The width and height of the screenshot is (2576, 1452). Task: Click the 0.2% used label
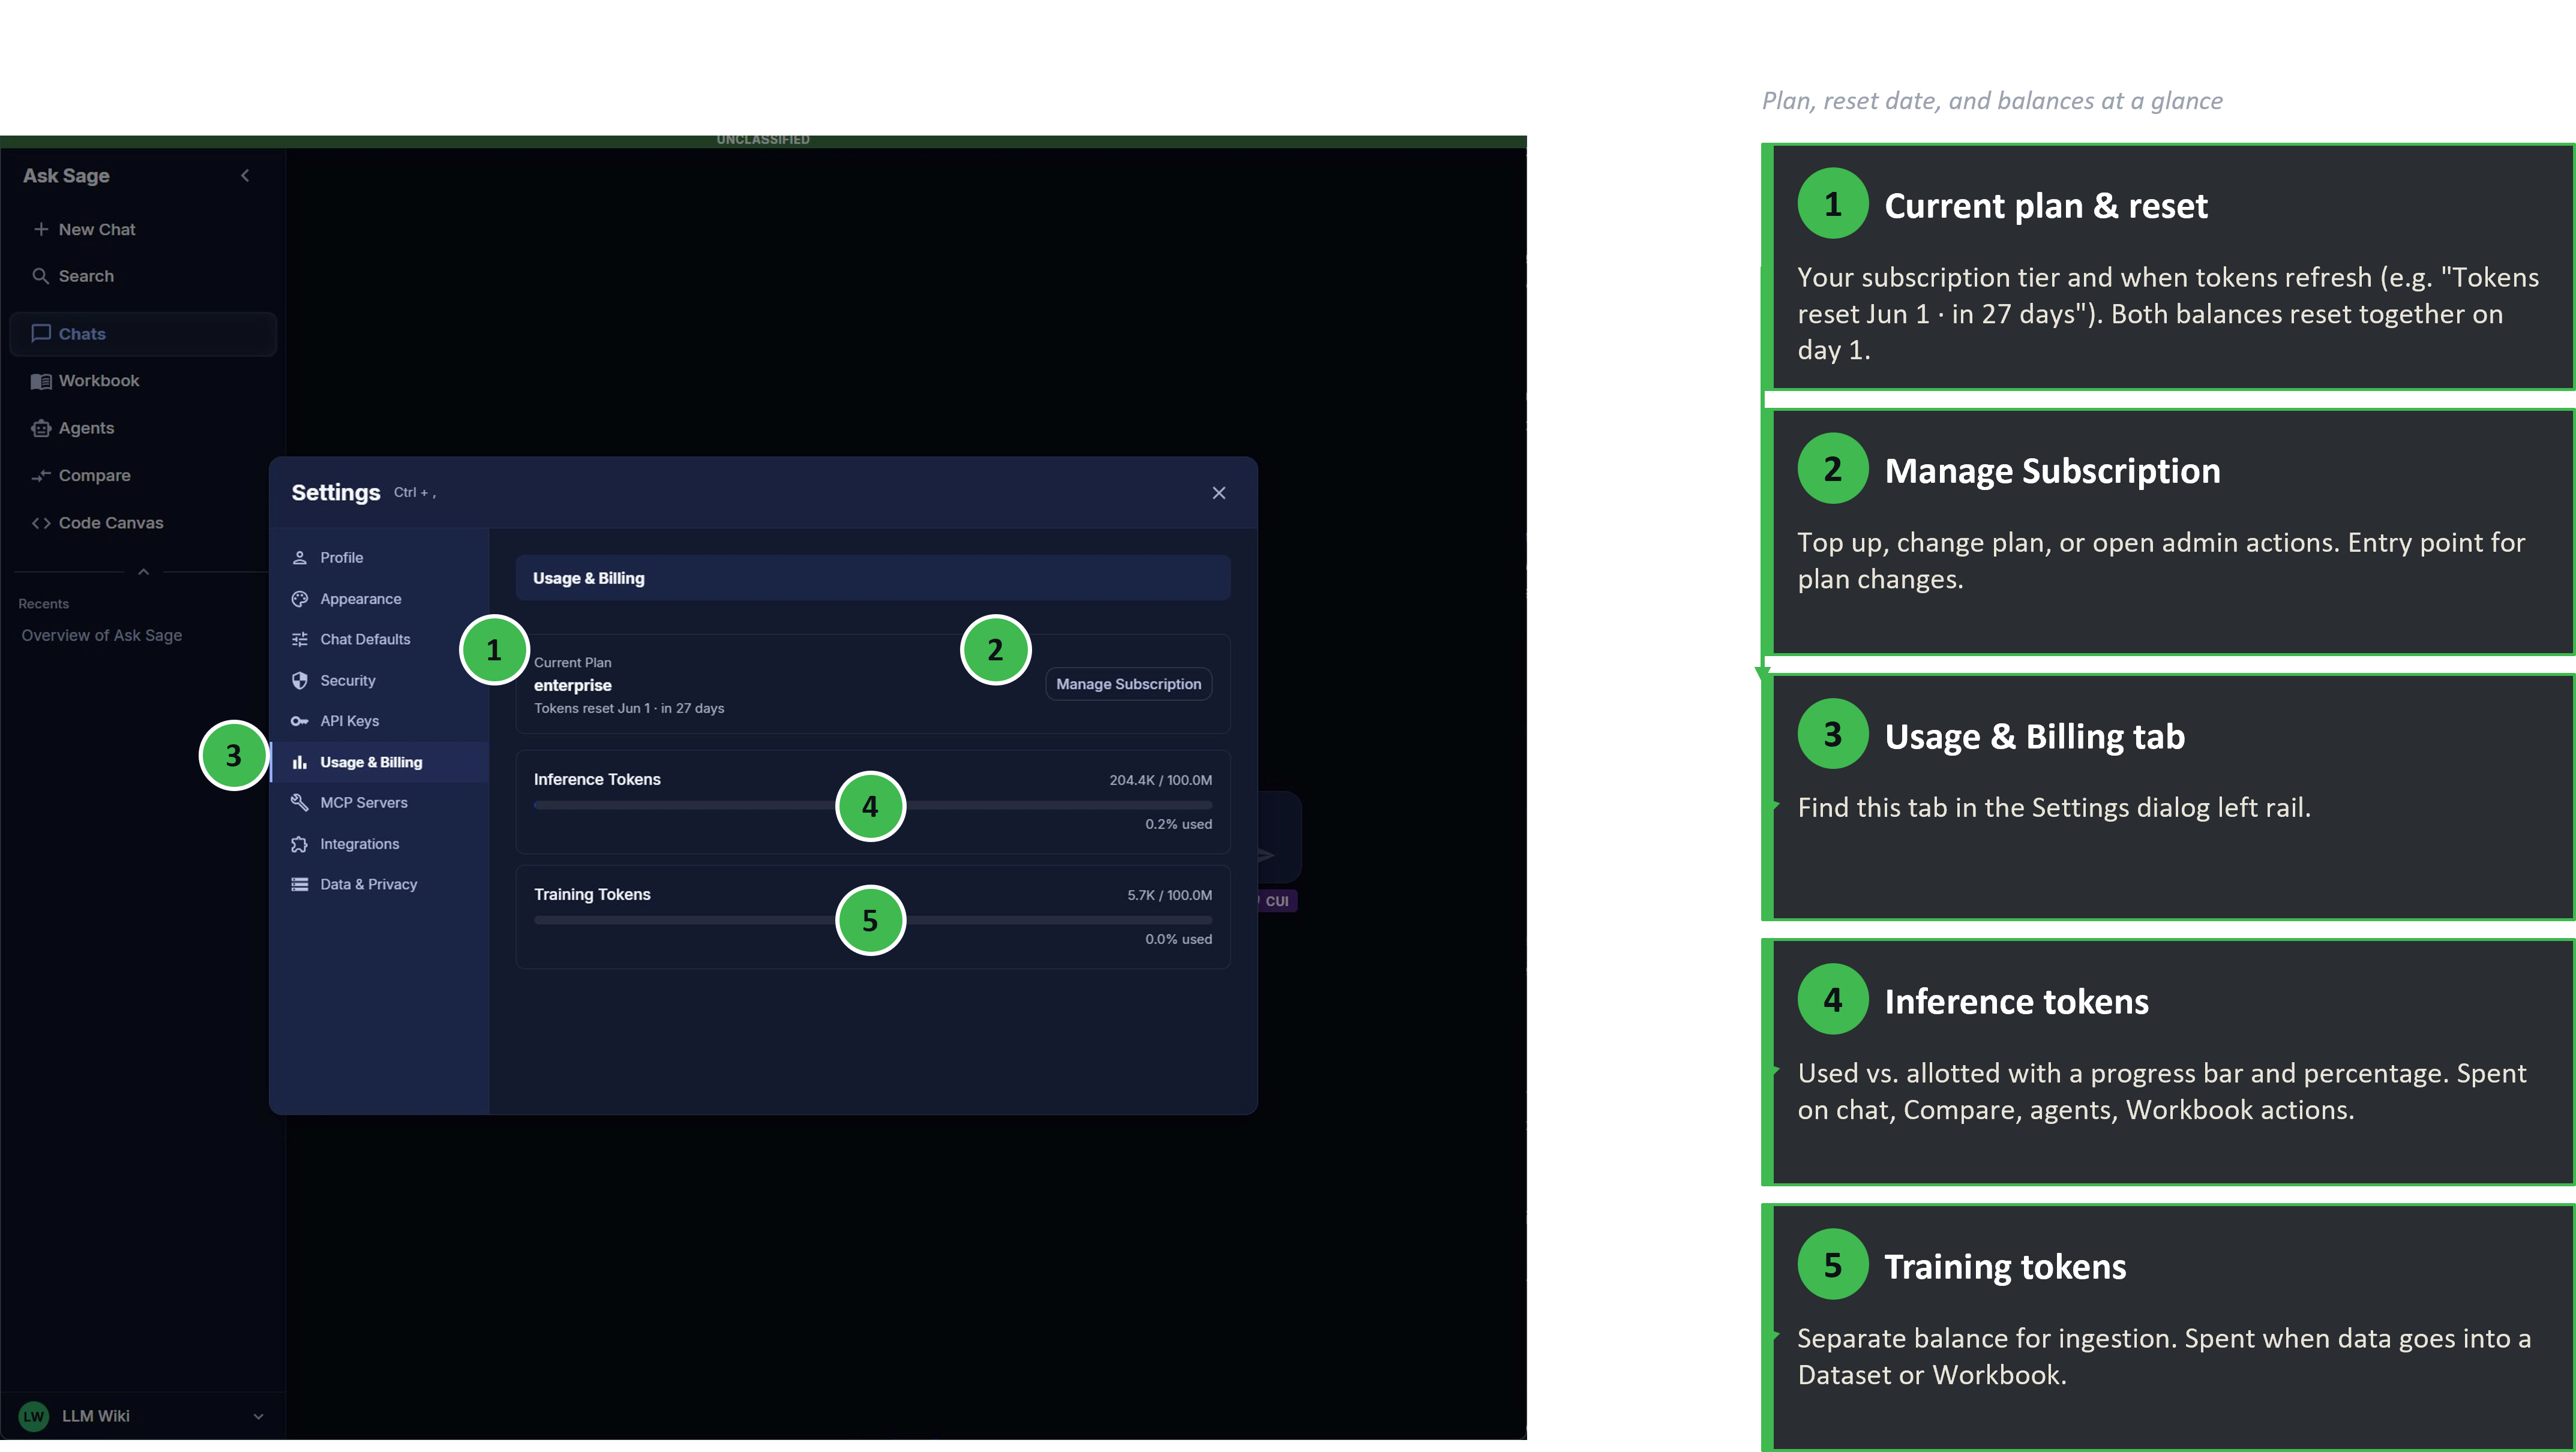1178,825
